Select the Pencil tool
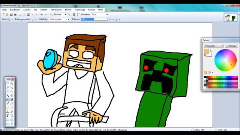240x135 pixels. coord(7,108)
